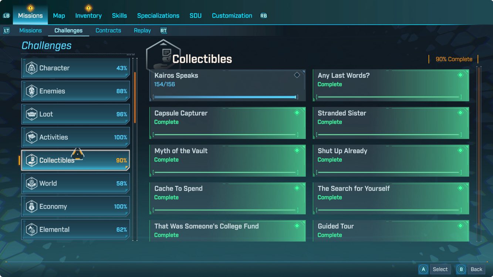
Task: Click the 154/156 progress count
Action: coord(165,84)
